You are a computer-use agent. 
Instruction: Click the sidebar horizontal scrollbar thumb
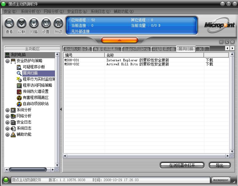point(28,169)
